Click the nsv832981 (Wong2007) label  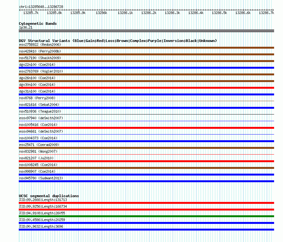coord(38,151)
